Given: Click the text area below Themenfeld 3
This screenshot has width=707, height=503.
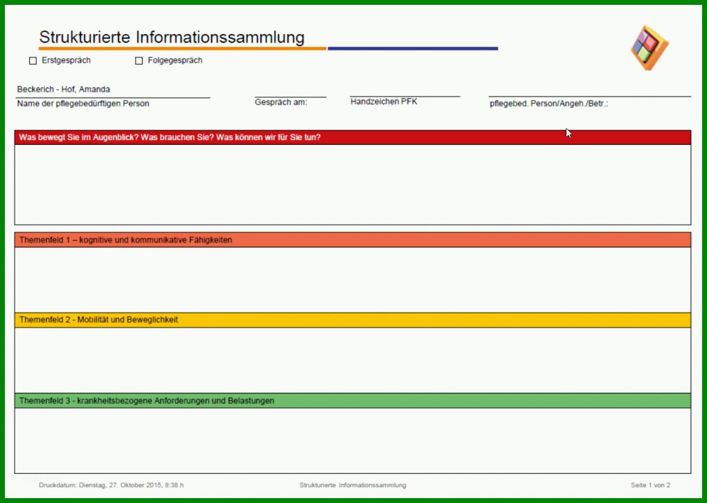Looking at the screenshot, I should click(x=353, y=441).
